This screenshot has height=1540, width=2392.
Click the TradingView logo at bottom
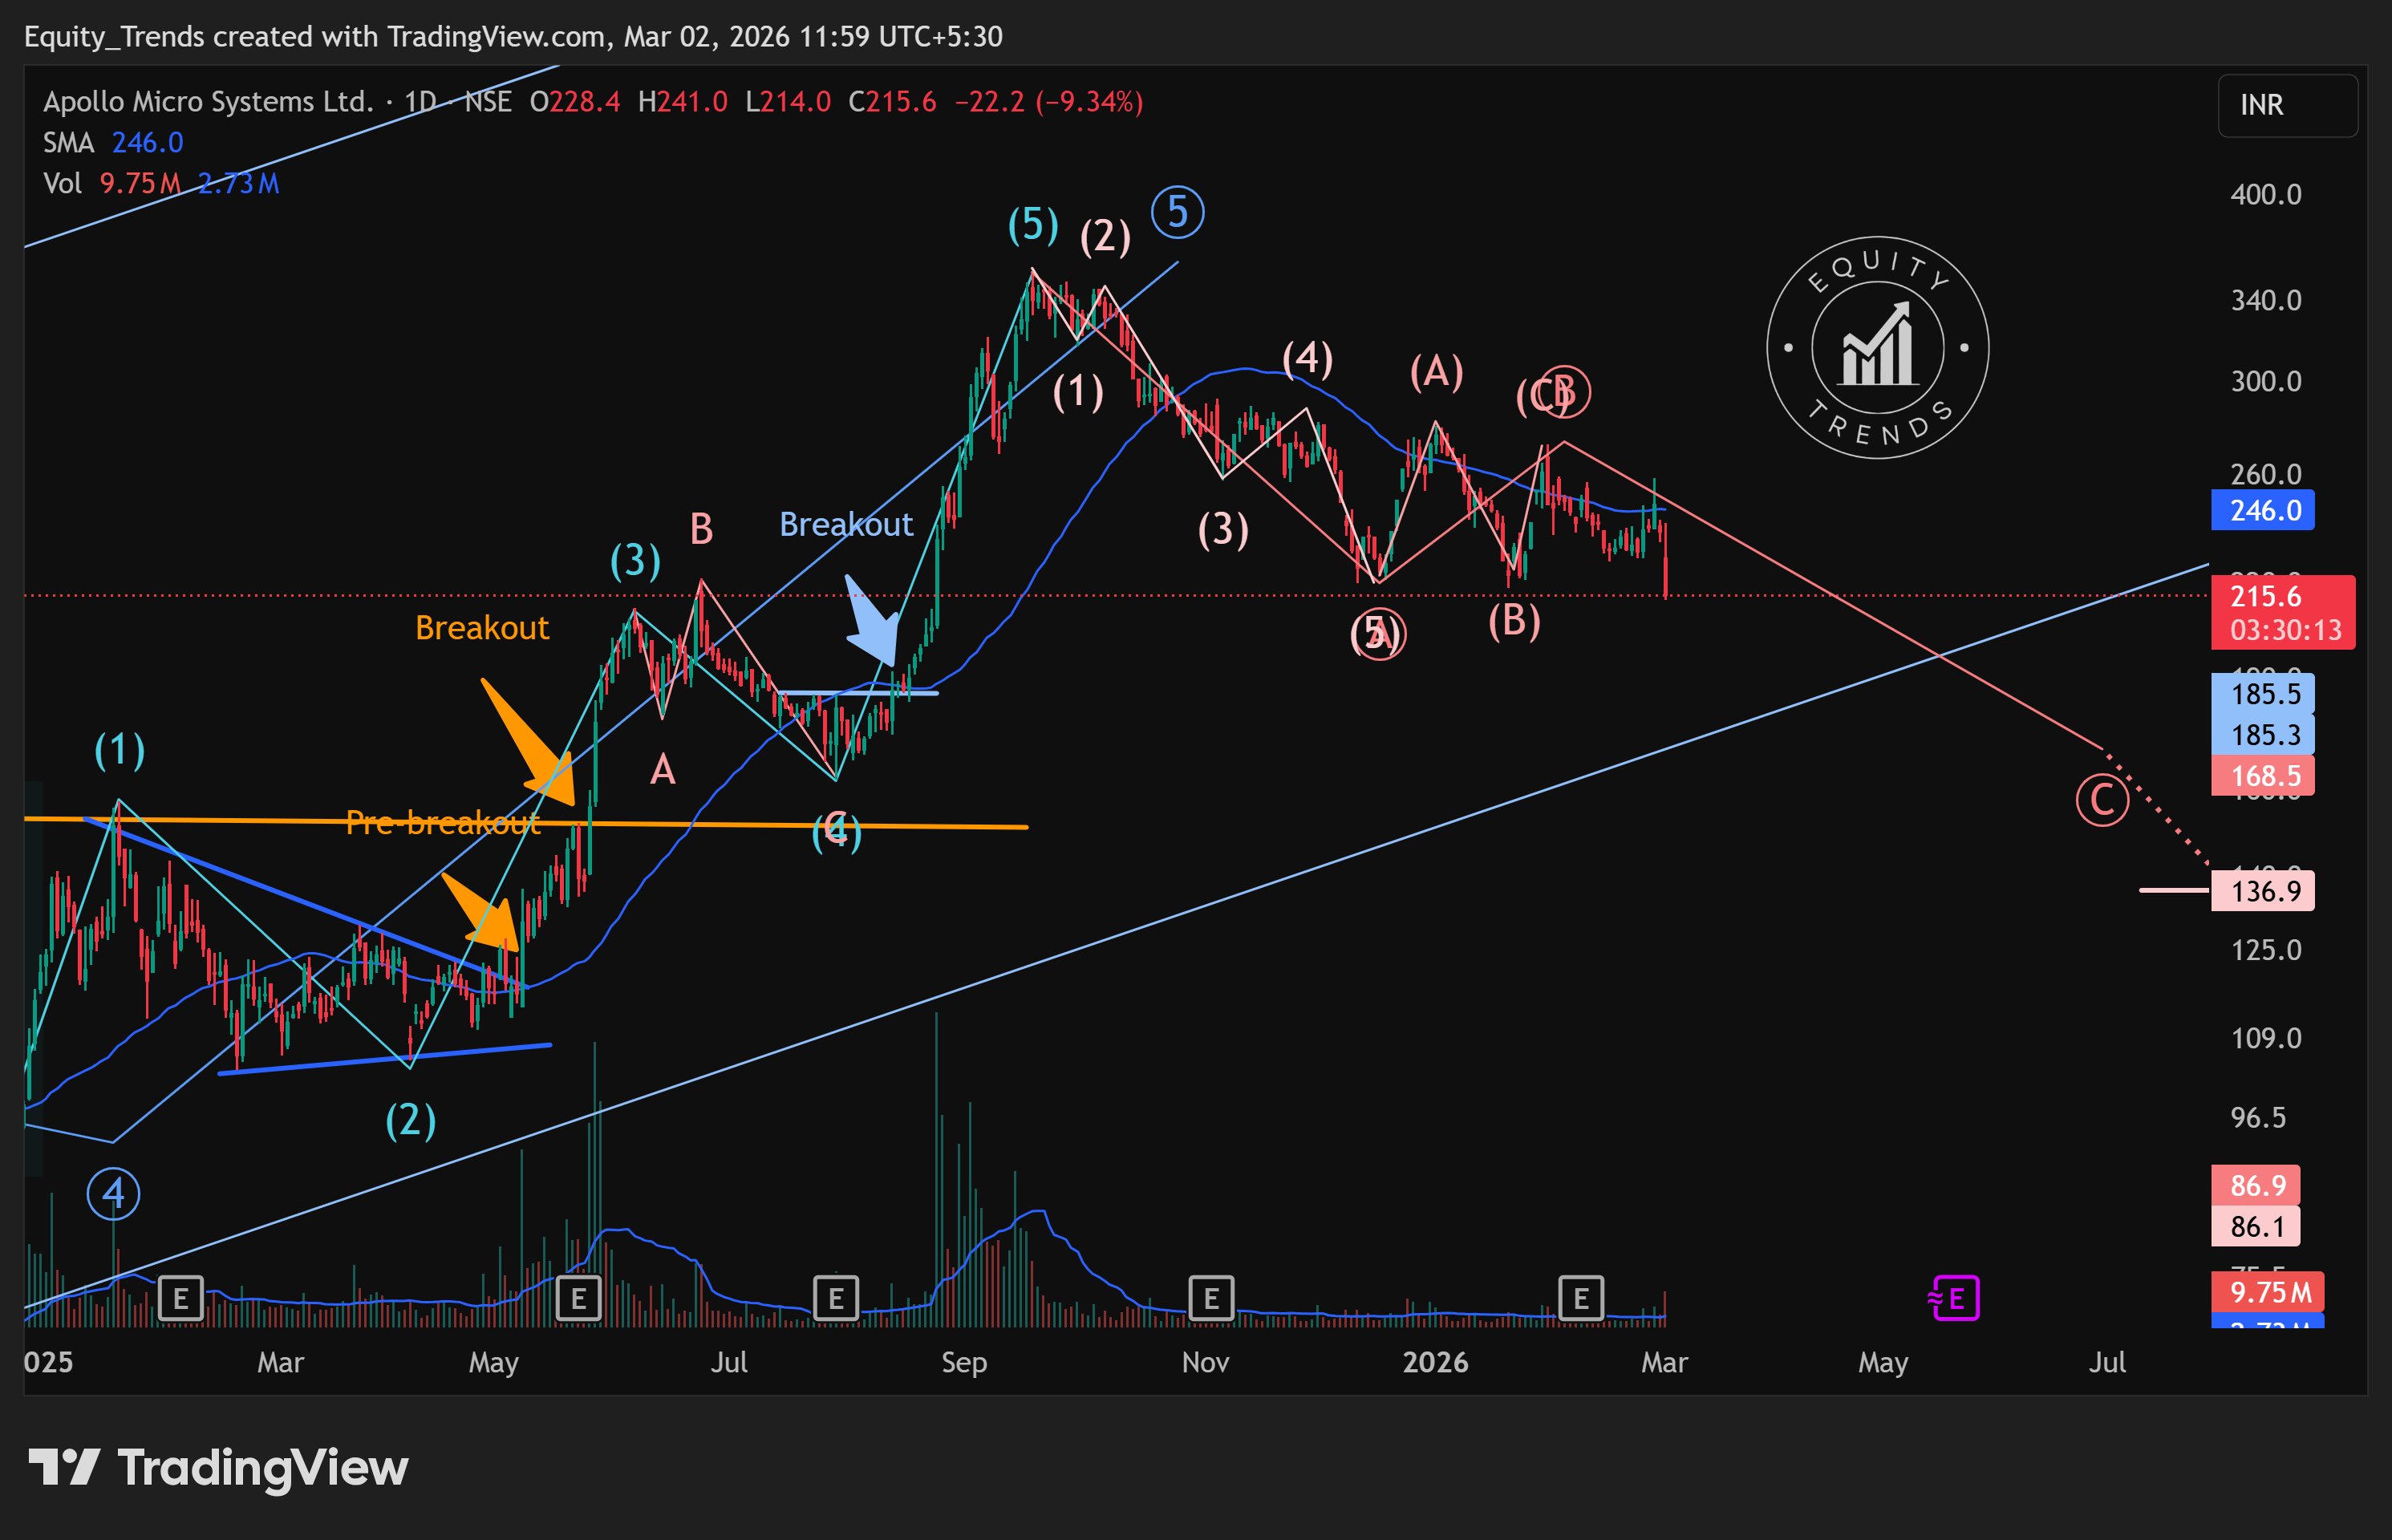(218, 1467)
